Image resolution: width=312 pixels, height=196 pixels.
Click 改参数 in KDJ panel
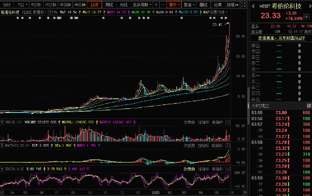[189, 169]
